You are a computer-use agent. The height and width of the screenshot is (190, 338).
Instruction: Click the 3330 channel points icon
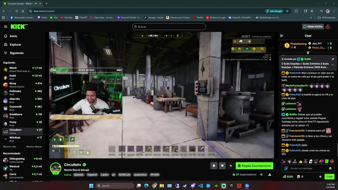click(x=284, y=177)
